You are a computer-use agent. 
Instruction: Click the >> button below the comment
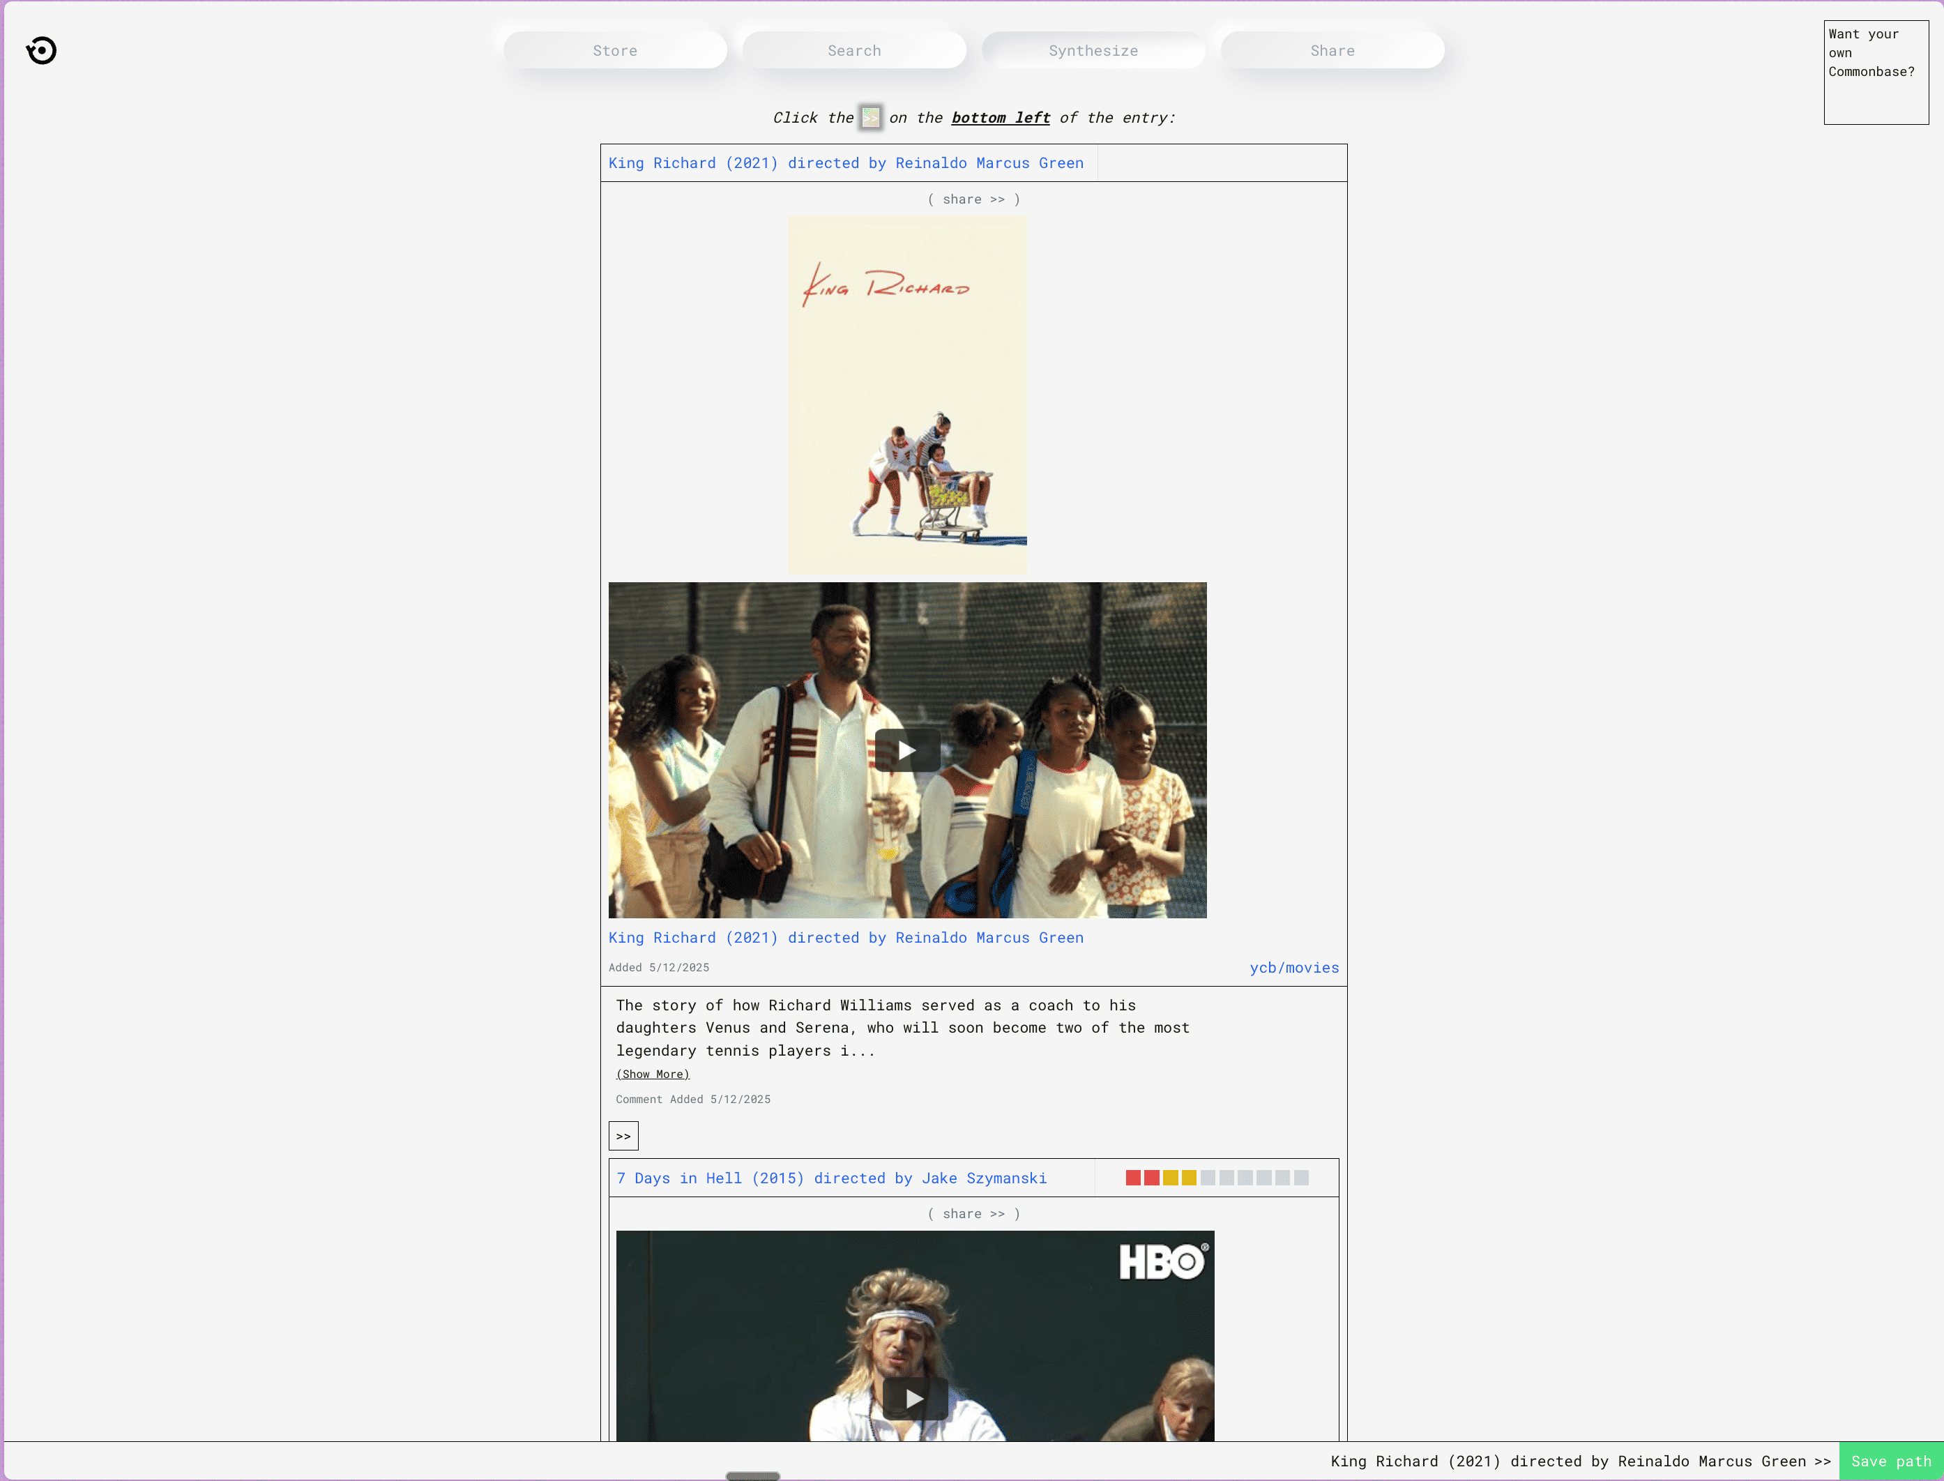tap(623, 1137)
